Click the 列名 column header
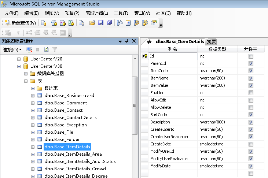The image size is (268, 178). [173, 49]
